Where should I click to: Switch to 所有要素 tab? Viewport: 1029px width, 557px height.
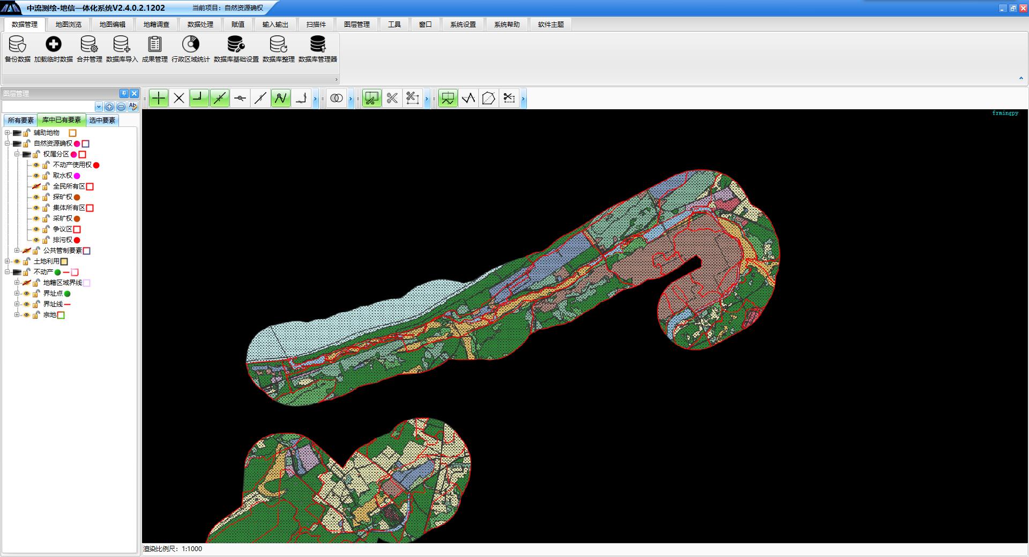click(x=20, y=121)
